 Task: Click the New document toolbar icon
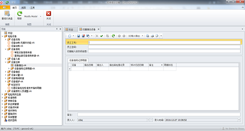(70, 36)
